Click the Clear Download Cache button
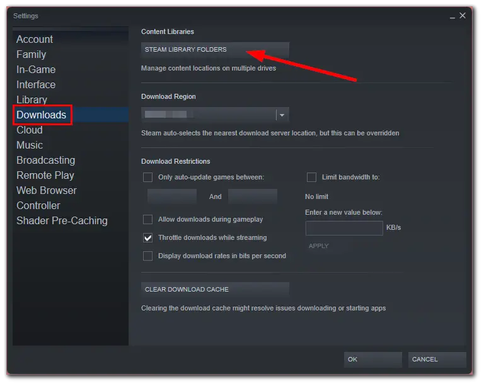The image size is (484, 386). [x=215, y=290]
